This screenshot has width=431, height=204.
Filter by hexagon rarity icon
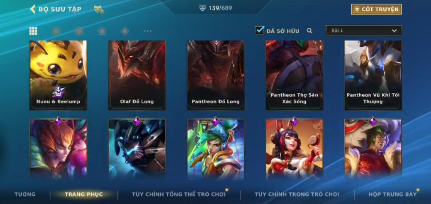[79, 31]
